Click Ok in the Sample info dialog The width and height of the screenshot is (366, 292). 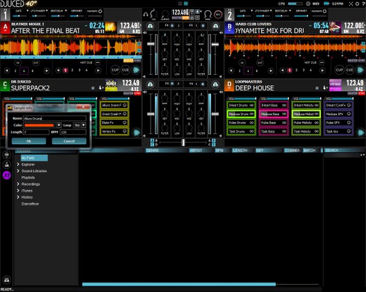[x=28, y=141]
